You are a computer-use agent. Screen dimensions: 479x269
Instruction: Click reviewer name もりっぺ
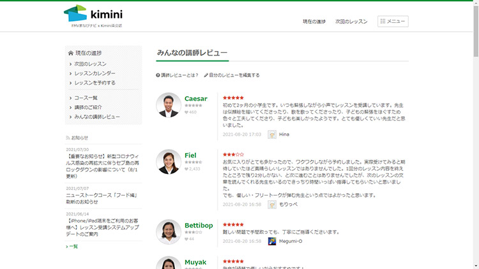pyautogui.click(x=289, y=205)
